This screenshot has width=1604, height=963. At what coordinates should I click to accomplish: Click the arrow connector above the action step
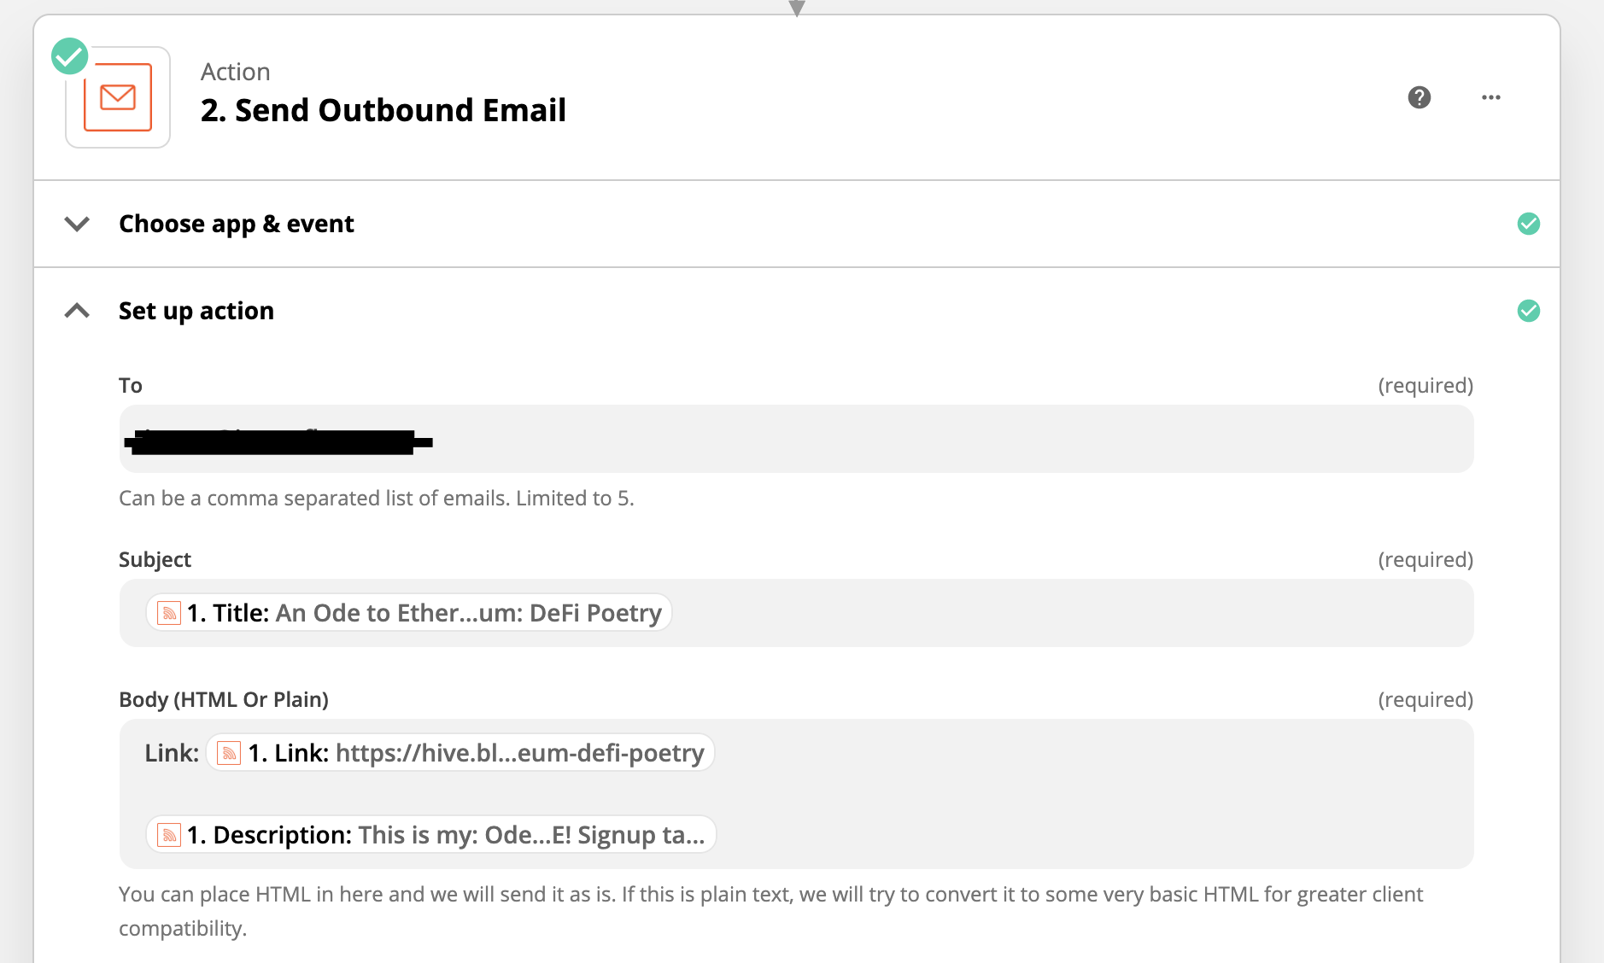[797, 9]
